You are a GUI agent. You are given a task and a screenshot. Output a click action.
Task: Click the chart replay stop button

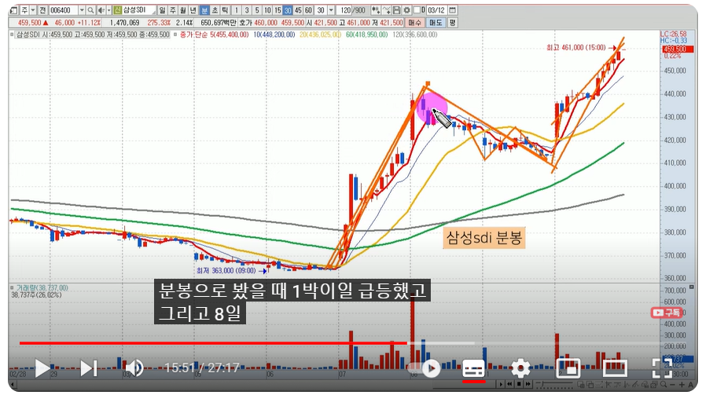coord(519,384)
